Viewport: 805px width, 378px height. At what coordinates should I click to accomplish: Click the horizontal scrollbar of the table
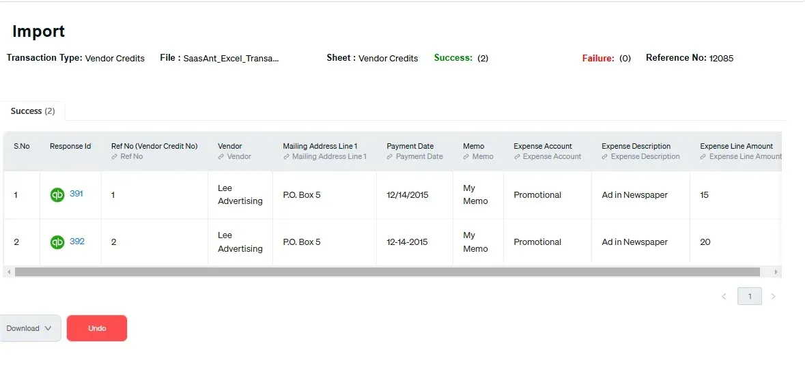pos(387,272)
